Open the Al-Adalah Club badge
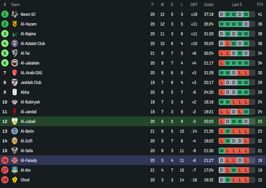The image size is (266, 188). coord(14,44)
